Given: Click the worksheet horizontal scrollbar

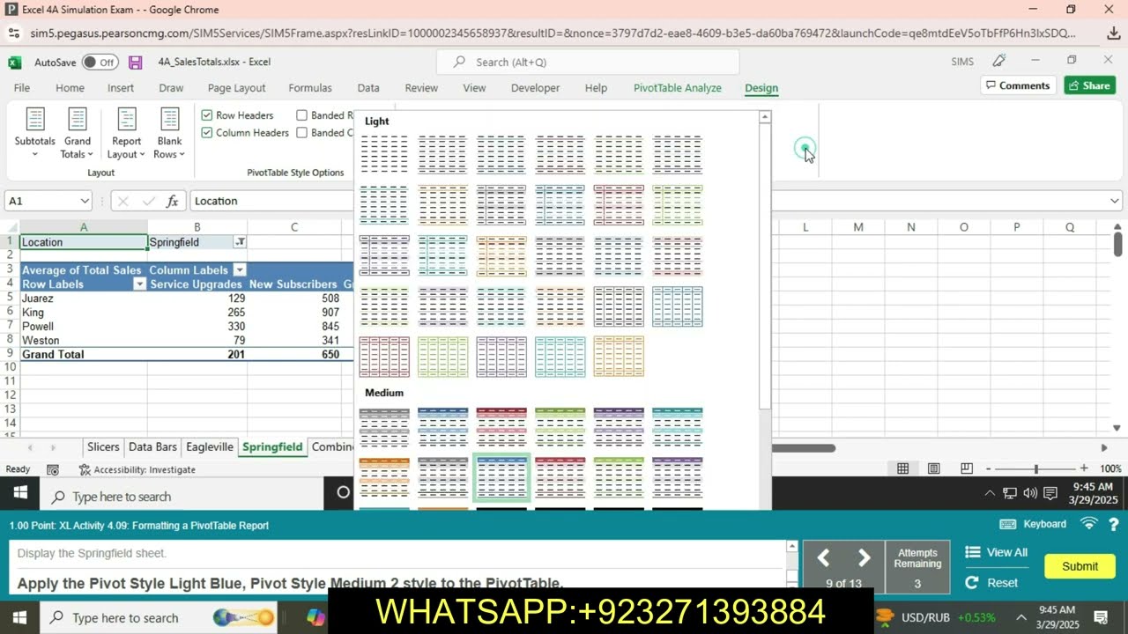Looking at the screenshot, I should click(x=803, y=447).
